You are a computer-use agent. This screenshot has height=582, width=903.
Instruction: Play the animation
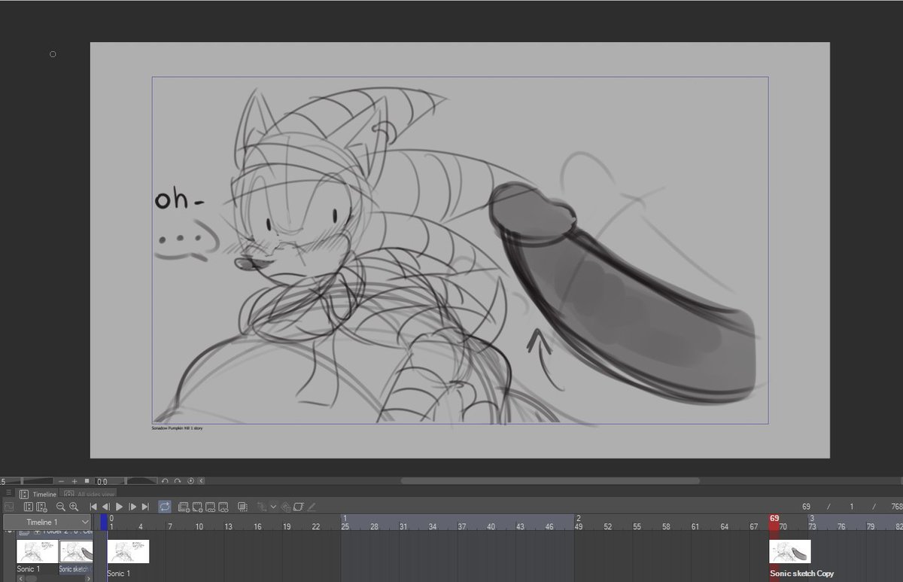pyautogui.click(x=119, y=507)
